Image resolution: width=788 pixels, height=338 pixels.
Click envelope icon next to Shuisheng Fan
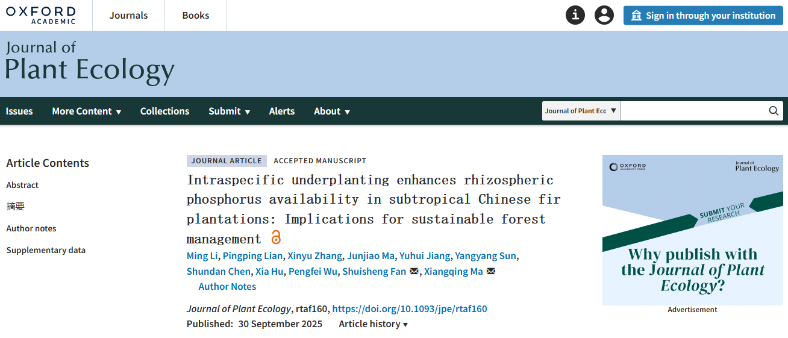pos(414,272)
